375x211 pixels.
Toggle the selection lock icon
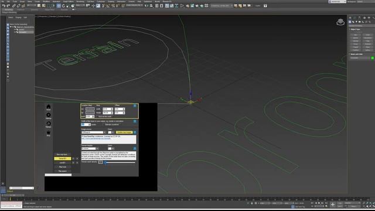252,203
